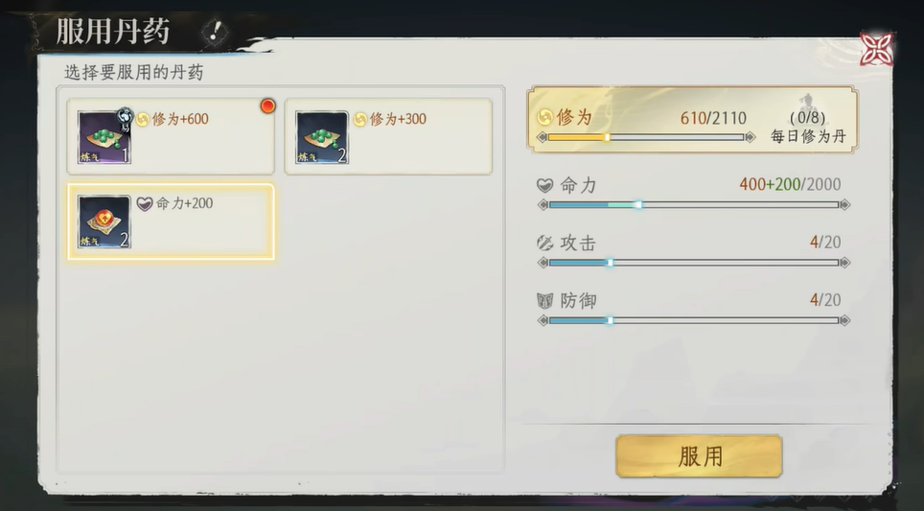Click the 修为 progress bar
The width and height of the screenshot is (924, 511).
click(x=646, y=137)
